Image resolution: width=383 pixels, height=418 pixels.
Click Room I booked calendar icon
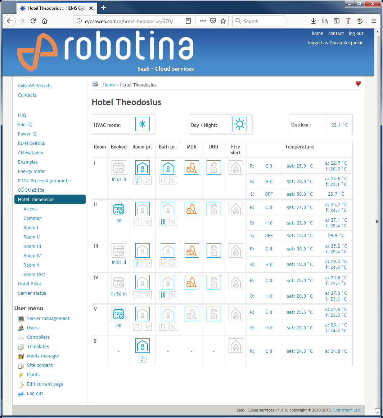tap(119, 168)
